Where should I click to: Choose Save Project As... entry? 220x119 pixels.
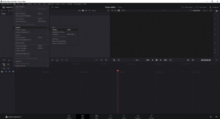[x=31, y=21]
